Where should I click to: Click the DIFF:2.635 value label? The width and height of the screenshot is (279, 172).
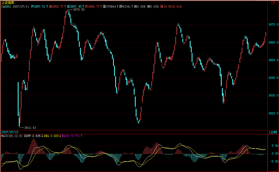click(32, 136)
